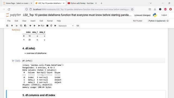Reload the current page
Screen dimensions: 174x98
click(x=9, y=10)
